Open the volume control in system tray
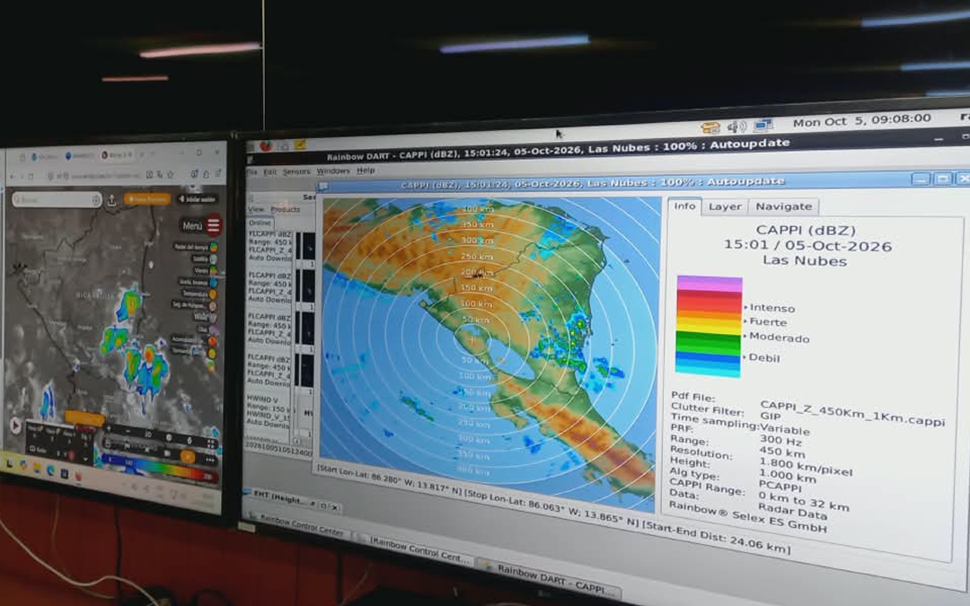 736,127
